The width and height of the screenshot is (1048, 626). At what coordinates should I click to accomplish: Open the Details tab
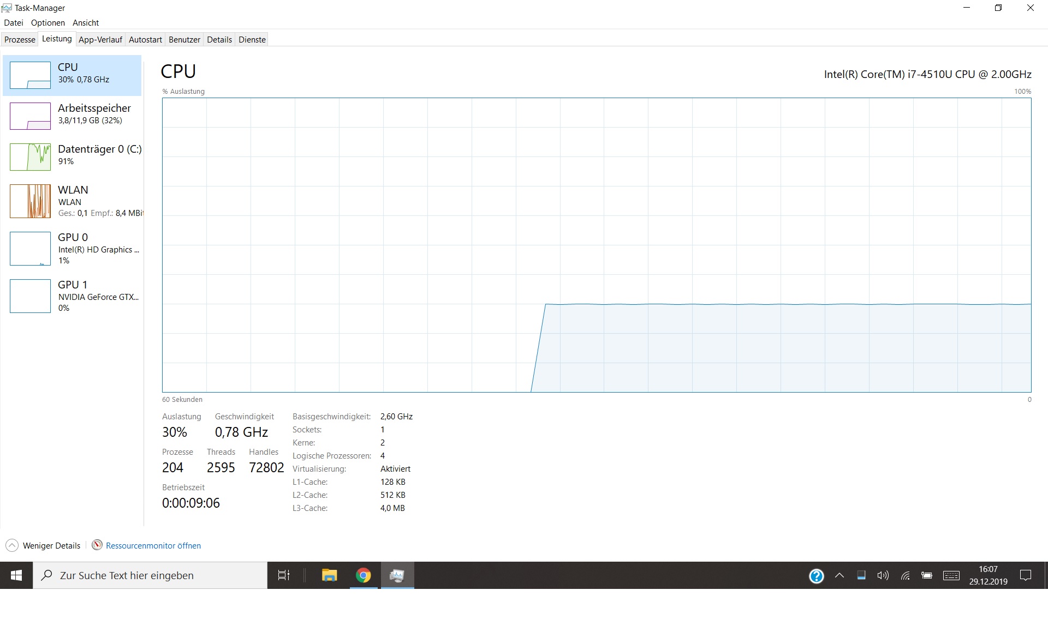tap(219, 40)
